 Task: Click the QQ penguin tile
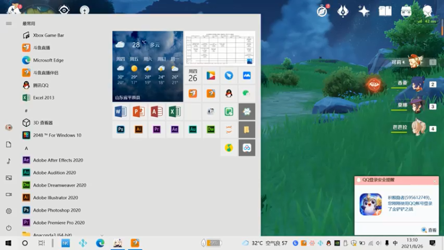pyautogui.click(x=229, y=93)
